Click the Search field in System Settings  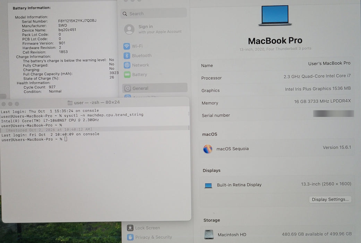tap(154, 14)
